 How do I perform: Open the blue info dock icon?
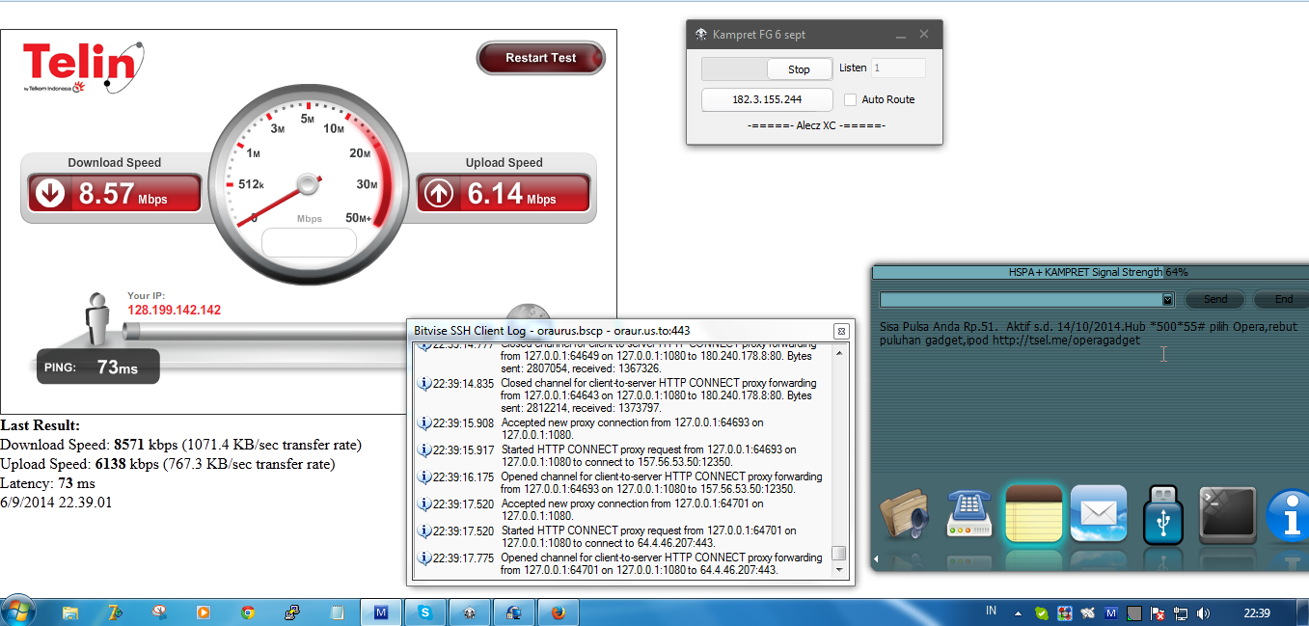1287,515
